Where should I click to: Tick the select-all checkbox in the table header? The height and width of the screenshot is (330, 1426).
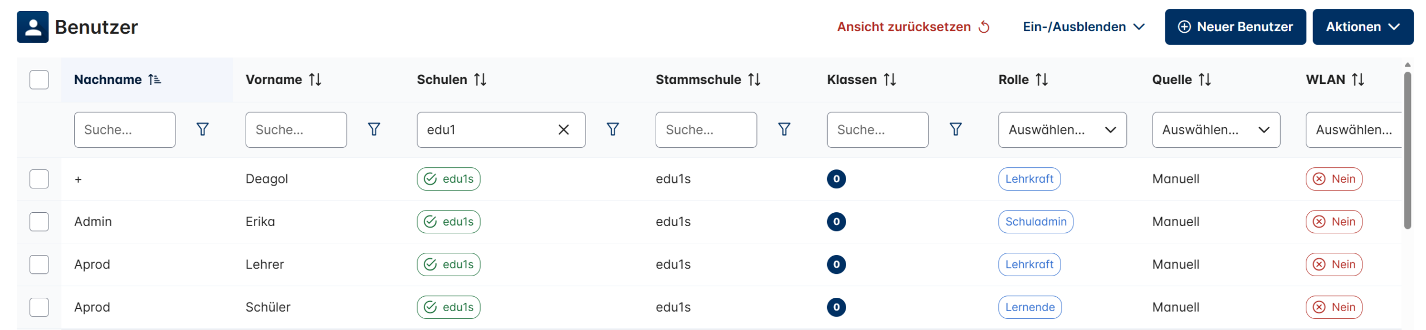click(x=39, y=80)
